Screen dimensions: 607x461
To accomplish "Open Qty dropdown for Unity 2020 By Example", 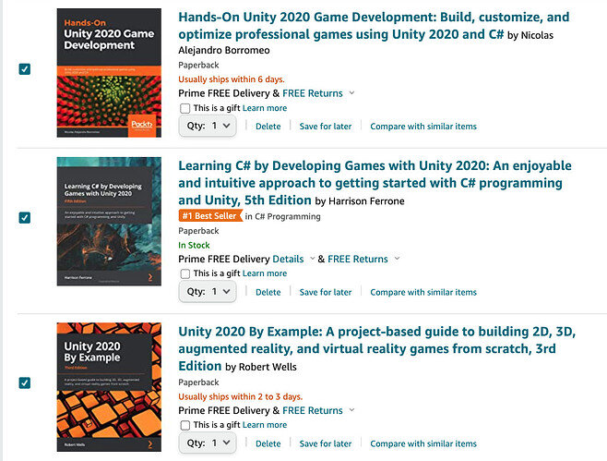I will tap(208, 443).
